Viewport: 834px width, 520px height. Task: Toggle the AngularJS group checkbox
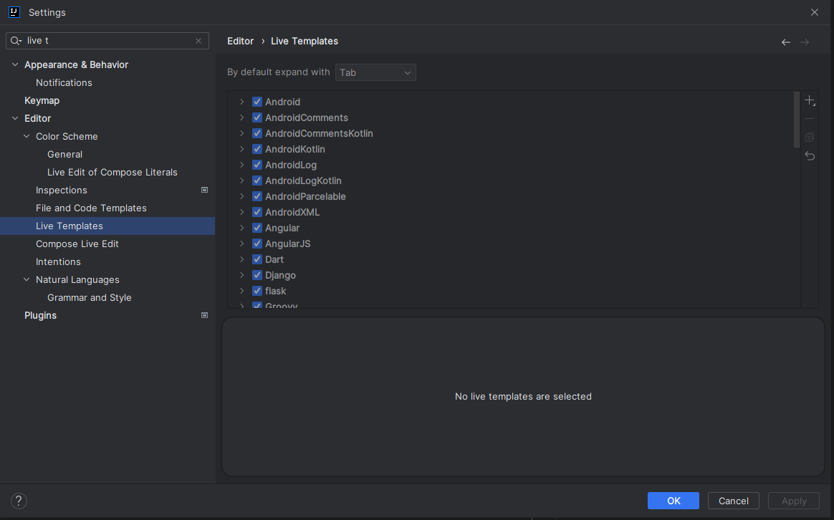coord(257,244)
